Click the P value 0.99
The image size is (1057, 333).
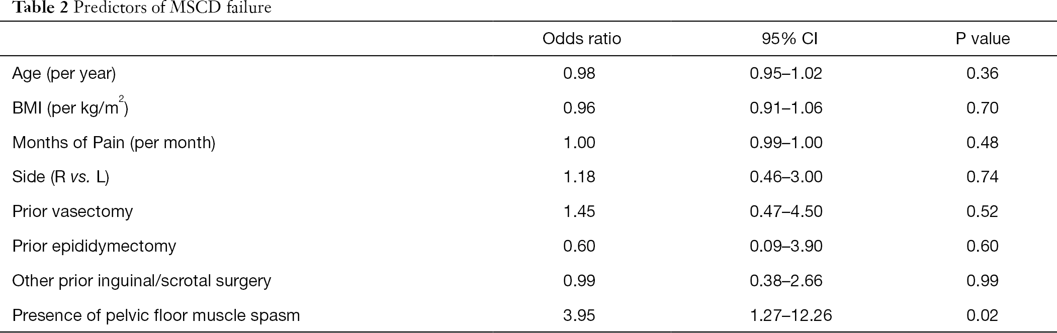983,281
